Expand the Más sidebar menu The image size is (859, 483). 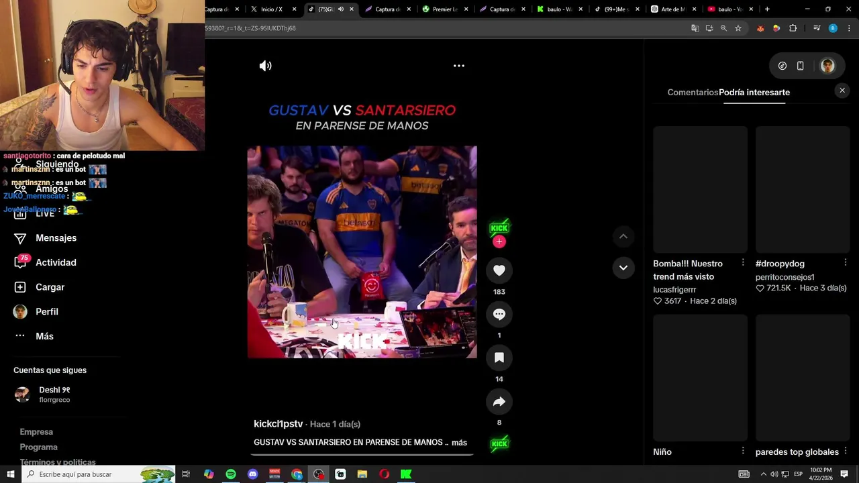tap(34, 336)
